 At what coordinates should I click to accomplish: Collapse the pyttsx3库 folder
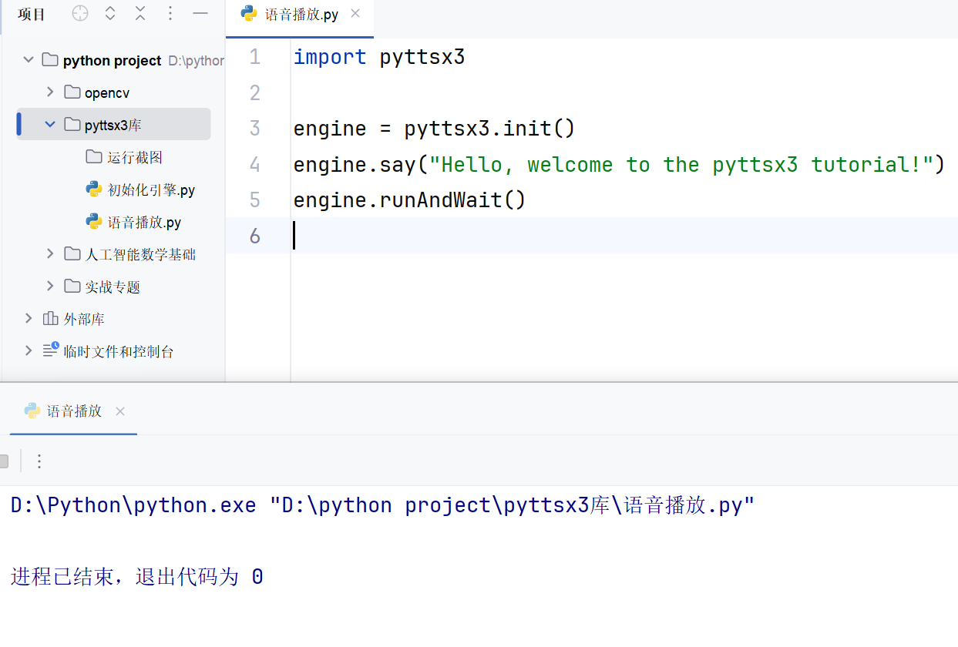[49, 124]
